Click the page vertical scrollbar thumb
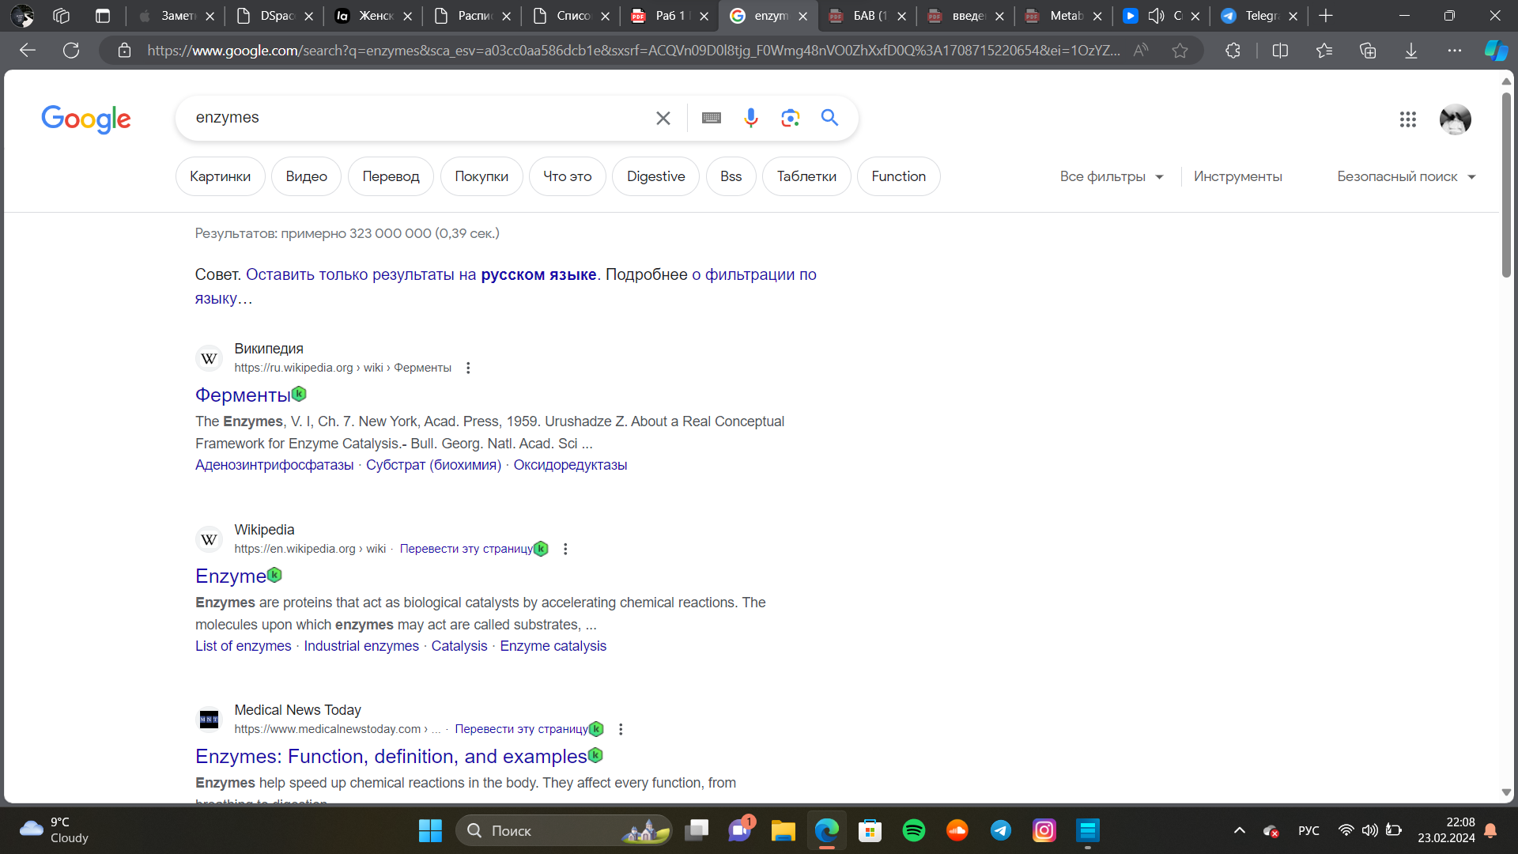The image size is (1518, 854). pos(1506,184)
